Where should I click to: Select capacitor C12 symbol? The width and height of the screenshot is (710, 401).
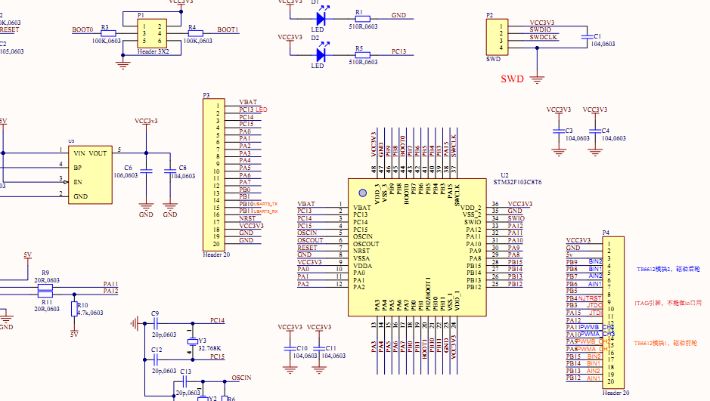155,360
